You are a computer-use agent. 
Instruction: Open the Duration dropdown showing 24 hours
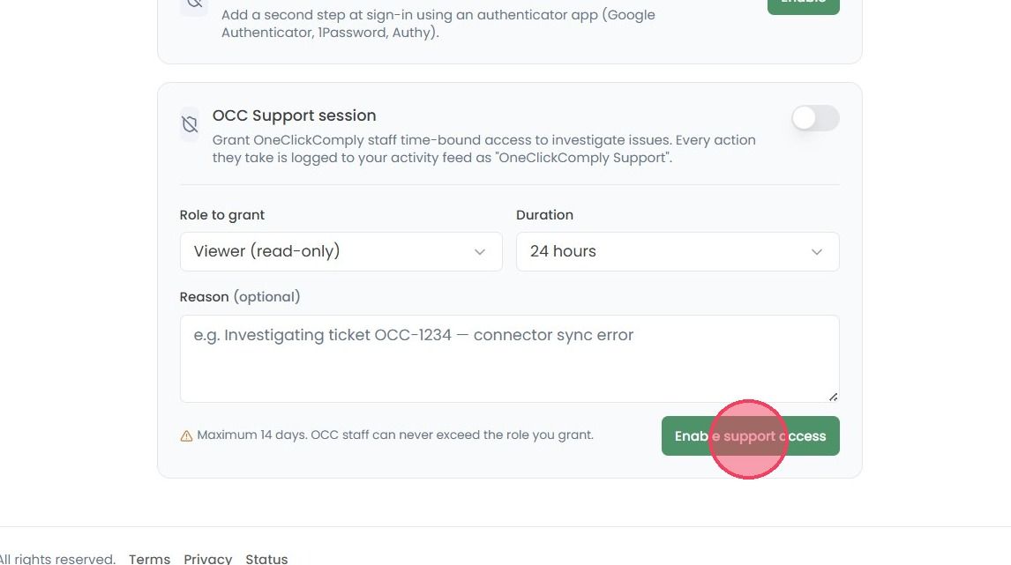(x=678, y=251)
